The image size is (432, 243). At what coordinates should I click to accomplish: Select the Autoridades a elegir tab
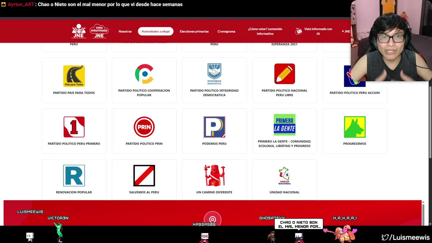tap(156, 31)
